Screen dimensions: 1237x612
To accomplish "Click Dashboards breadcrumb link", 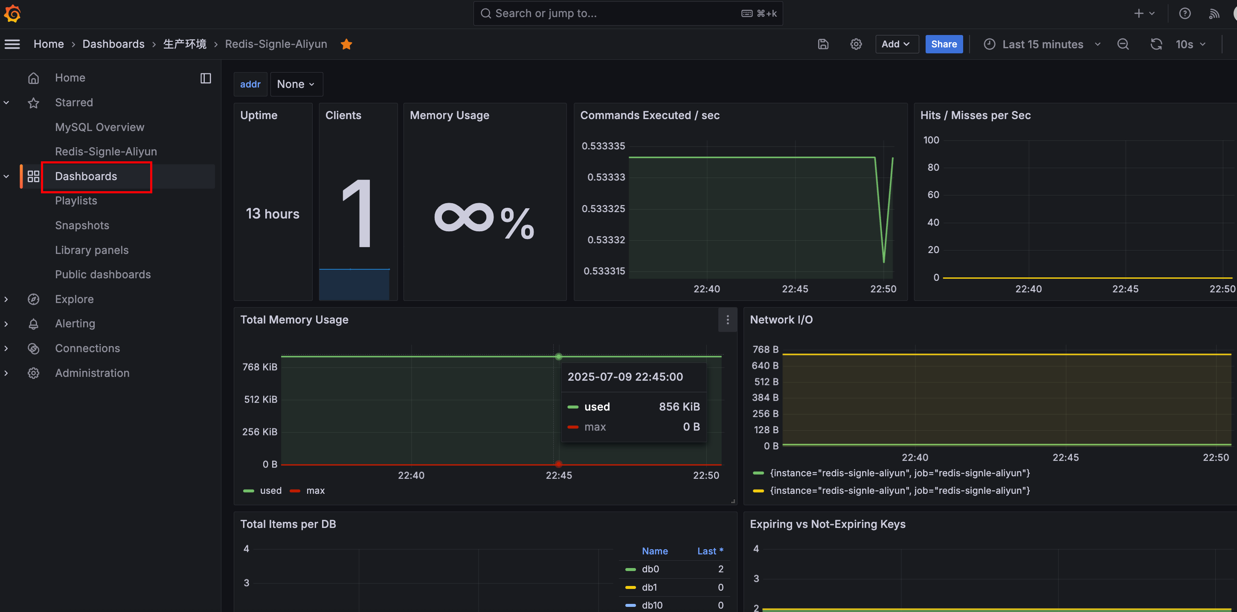I will coord(113,44).
